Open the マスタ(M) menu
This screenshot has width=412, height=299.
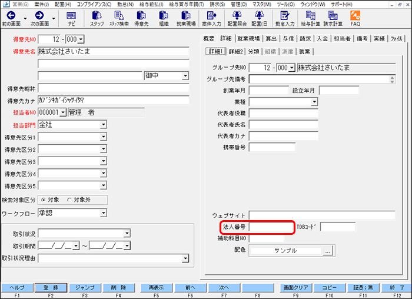click(262, 4)
